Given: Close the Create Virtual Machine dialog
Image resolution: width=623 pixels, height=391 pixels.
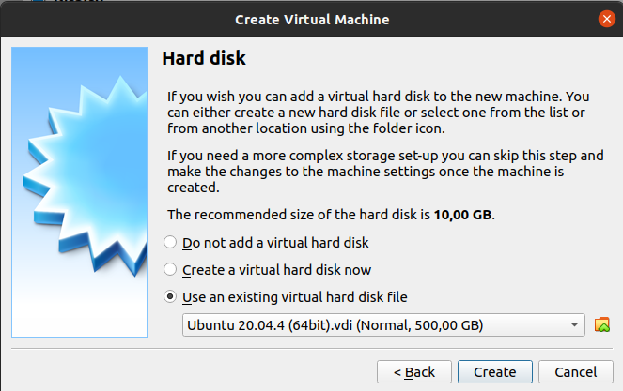Looking at the screenshot, I should pyautogui.click(x=605, y=18).
